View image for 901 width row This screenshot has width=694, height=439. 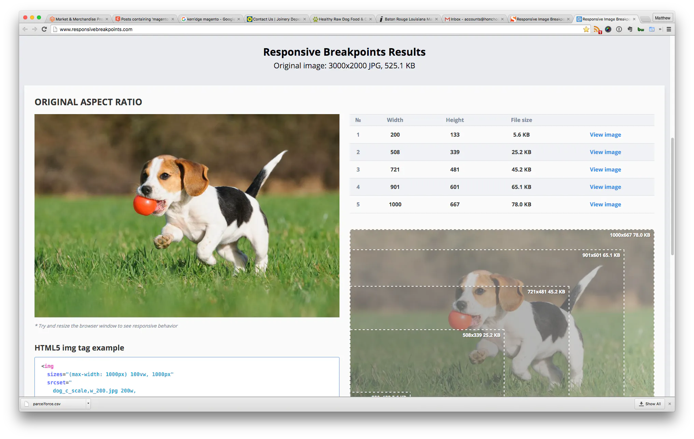click(x=605, y=187)
